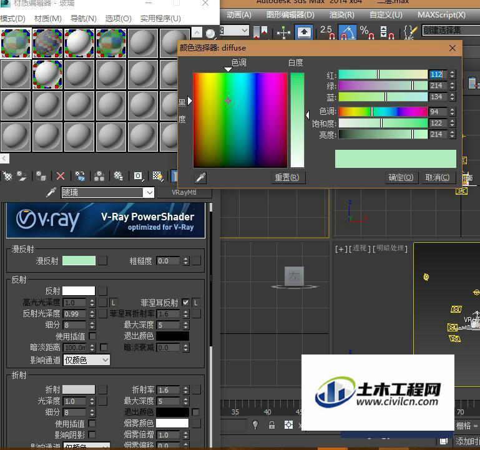Click the eyedropper in the color selector dialog
Image resolution: width=480 pixels, height=450 pixels.
coord(200,177)
